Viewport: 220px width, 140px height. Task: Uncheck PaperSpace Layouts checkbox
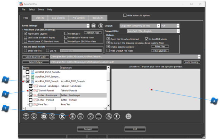coord(25,34)
